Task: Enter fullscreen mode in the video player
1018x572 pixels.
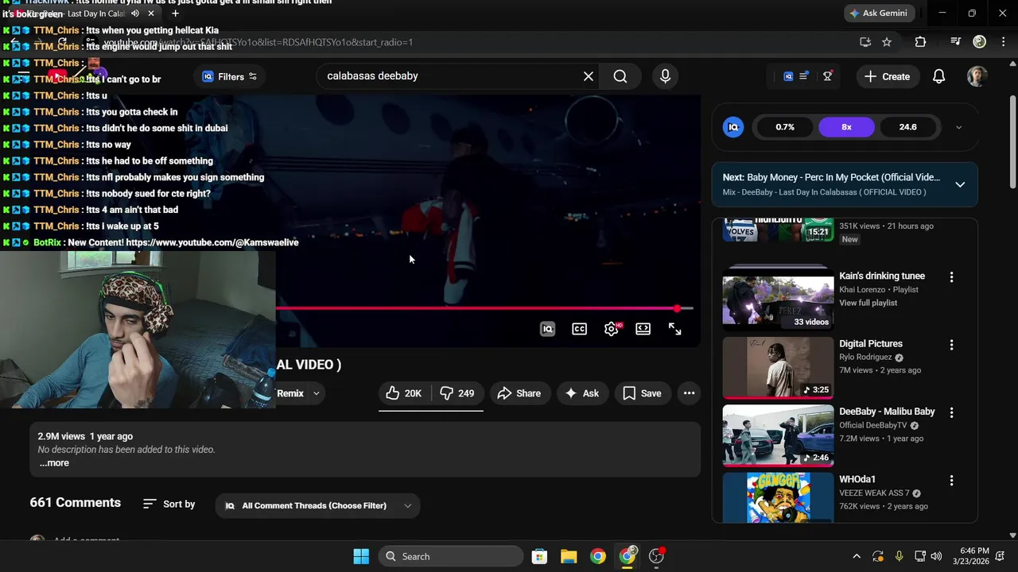Action: (674, 329)
